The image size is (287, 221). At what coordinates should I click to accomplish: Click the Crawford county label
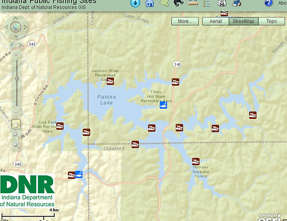[114, 149]
